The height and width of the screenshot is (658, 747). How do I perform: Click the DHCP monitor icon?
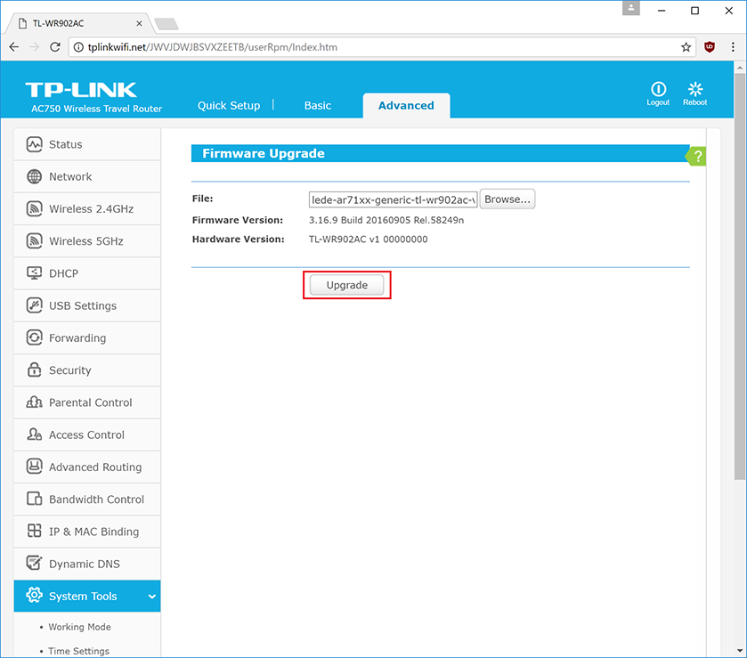[x=35, y=273]
